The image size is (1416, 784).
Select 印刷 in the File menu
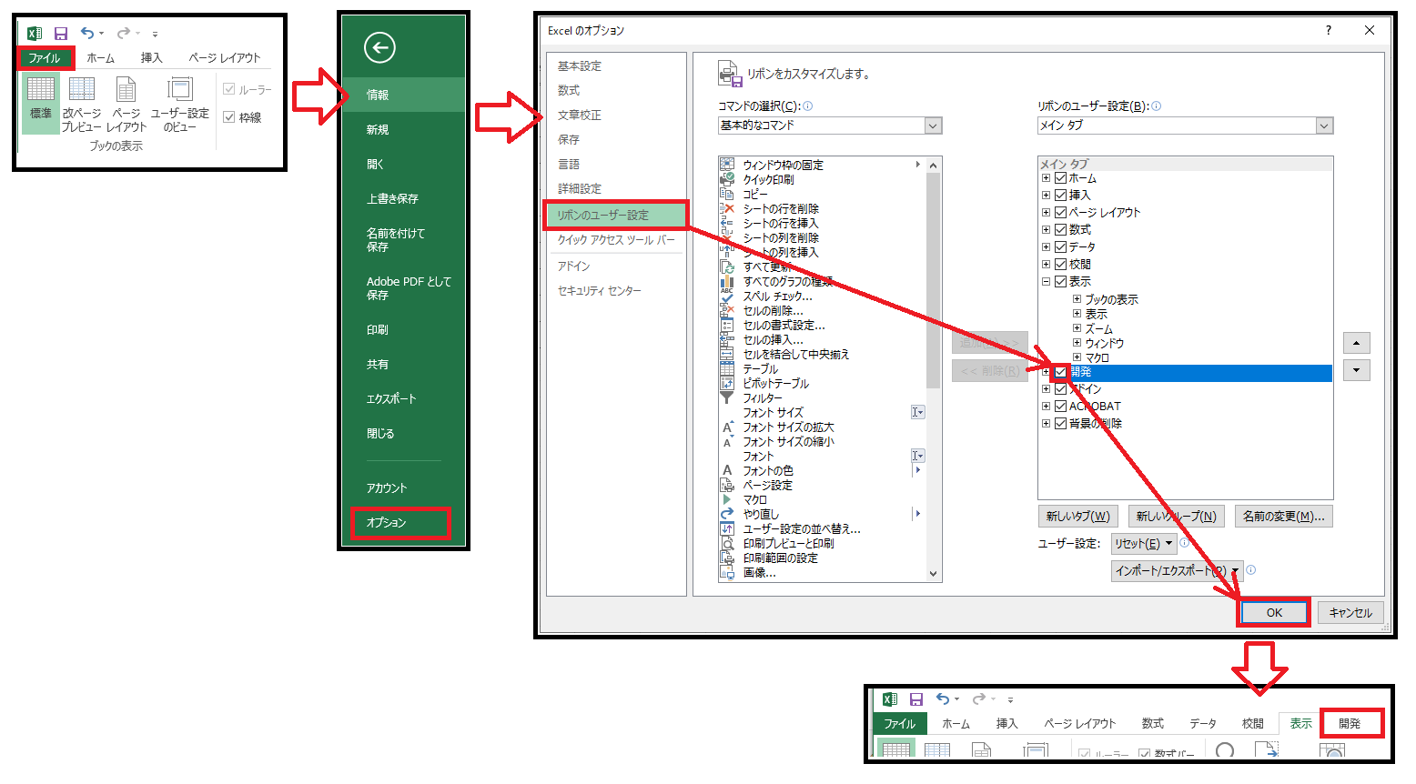click(x=403, y=330)
